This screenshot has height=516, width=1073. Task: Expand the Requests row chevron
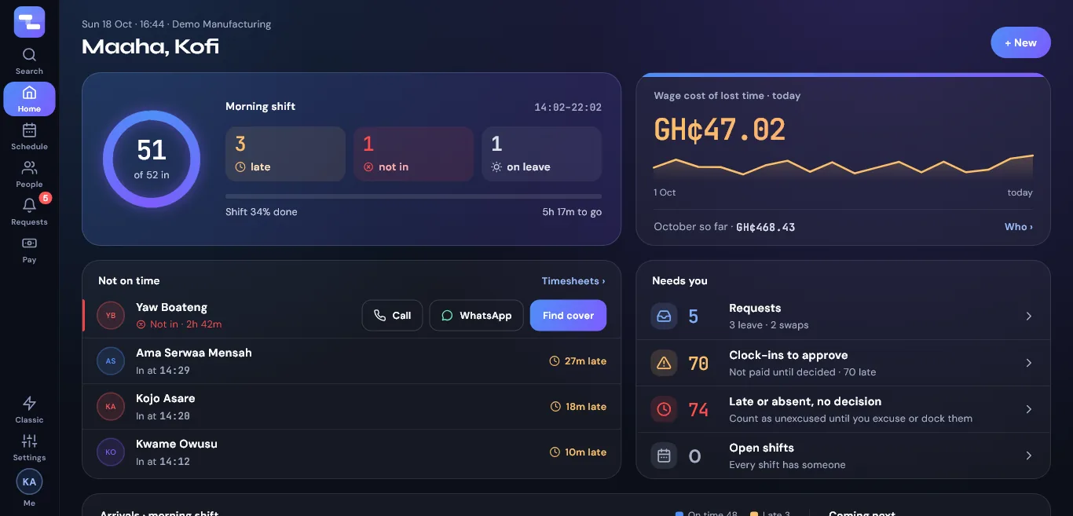pyautogui.click(x=1029, y=317)
